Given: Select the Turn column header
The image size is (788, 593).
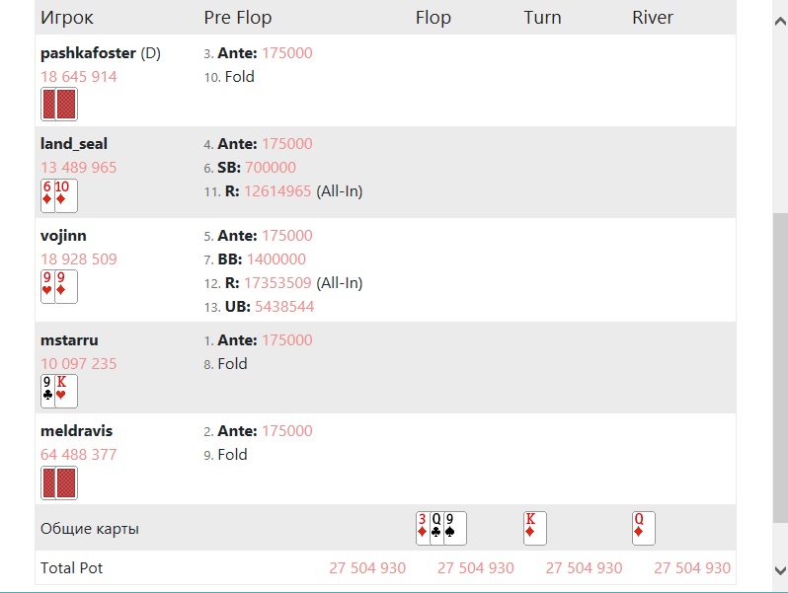Looking at the screenshot, I should [542, 18].
